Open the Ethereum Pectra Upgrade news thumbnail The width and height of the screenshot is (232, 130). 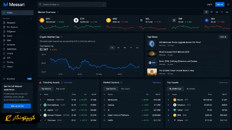[x=152, y=44]
